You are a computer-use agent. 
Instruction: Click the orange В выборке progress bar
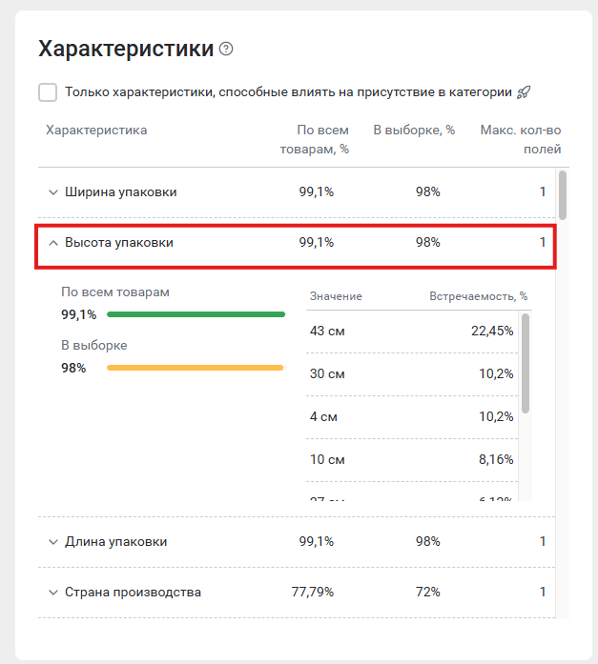196,368
